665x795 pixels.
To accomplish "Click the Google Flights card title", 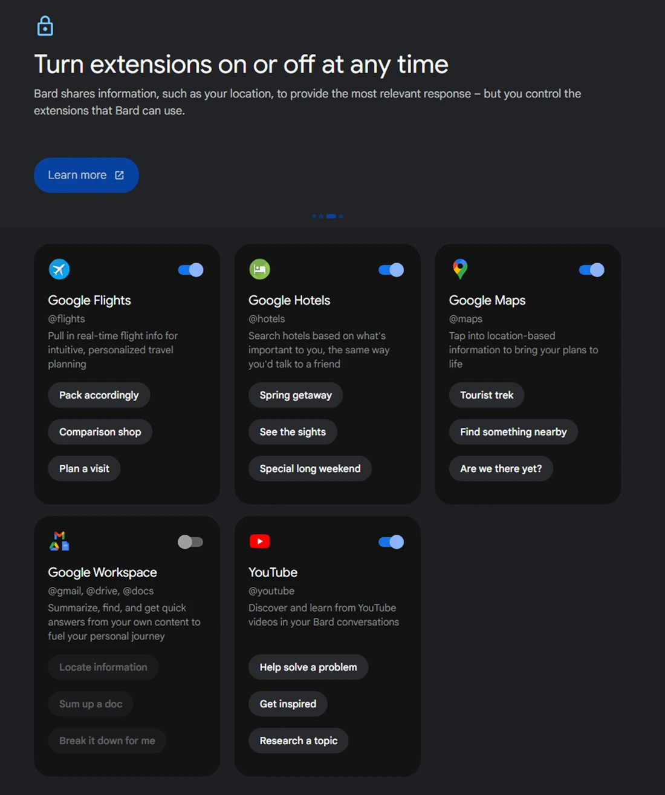I will pyautogui.click(x=89, y=301).
